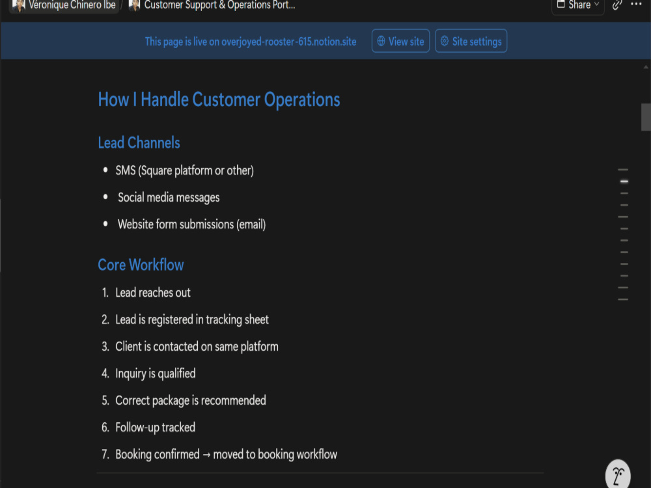
Task: Click the scrollbar's up arrow
Action: 646,67
